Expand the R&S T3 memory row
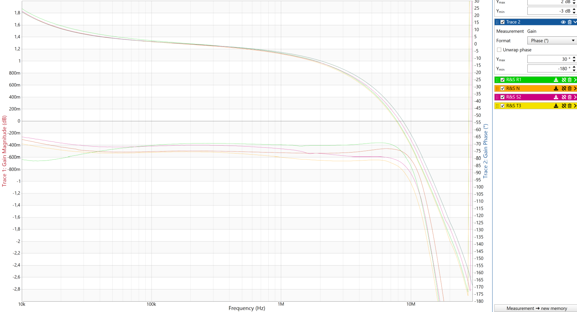Viewport: 577px width, 312px height. [575, 106]
